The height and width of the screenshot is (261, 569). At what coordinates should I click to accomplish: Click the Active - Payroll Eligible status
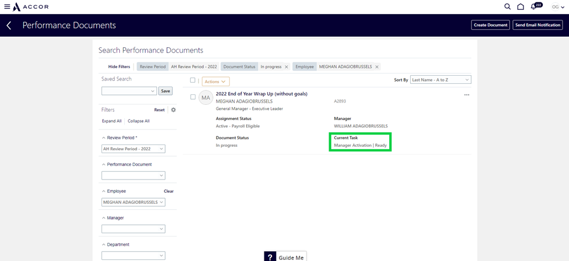pyautogui.click(x=238, y=126)
